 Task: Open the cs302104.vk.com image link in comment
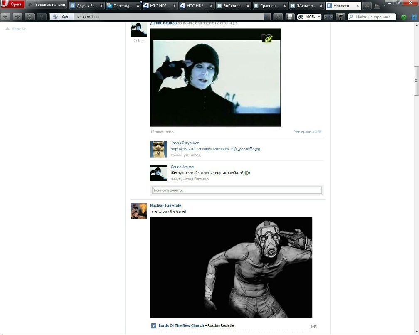pos(215,149)
